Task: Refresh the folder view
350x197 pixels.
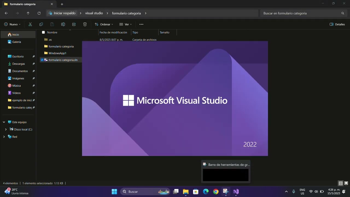Action: [39, 13]
